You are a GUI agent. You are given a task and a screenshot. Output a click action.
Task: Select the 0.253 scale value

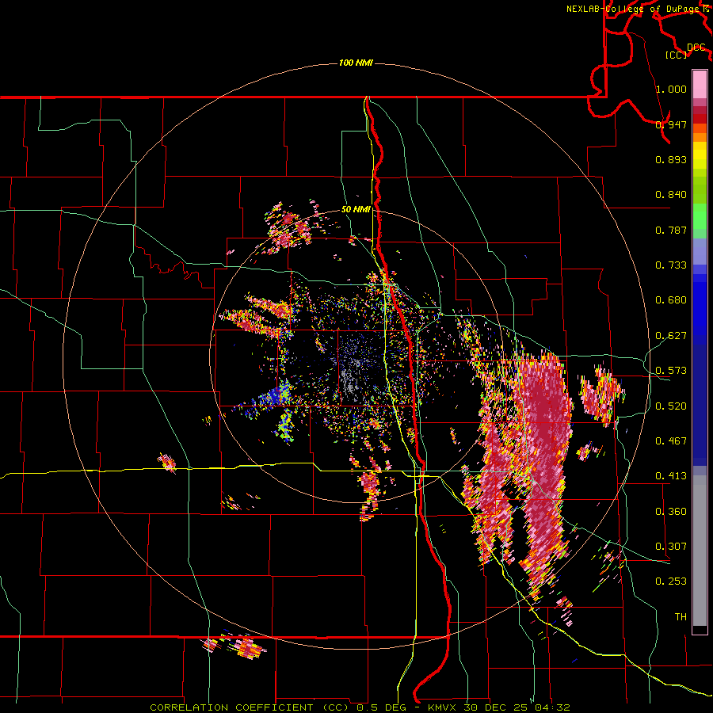coord(671,581)
